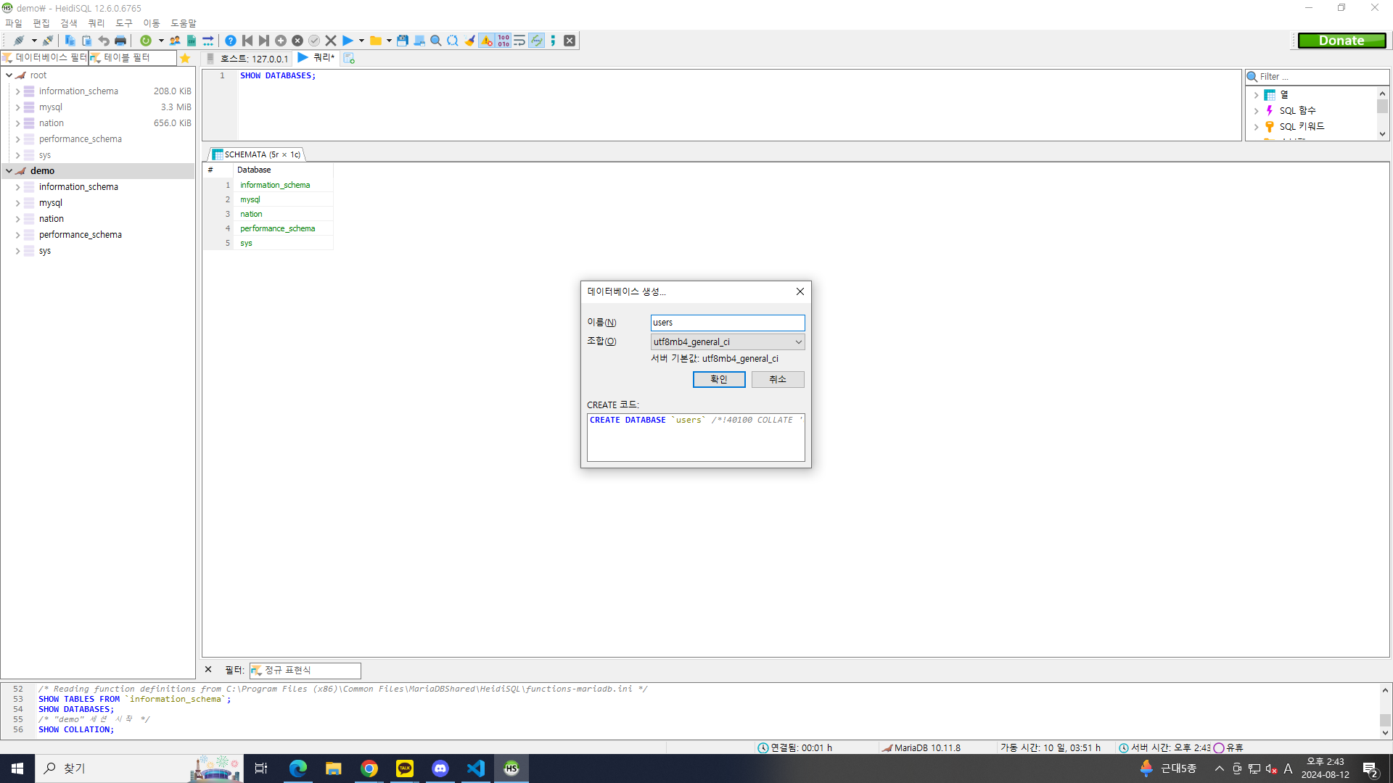
Task: Click the refresh icon in toolbar
Action: tap(146, 41)
